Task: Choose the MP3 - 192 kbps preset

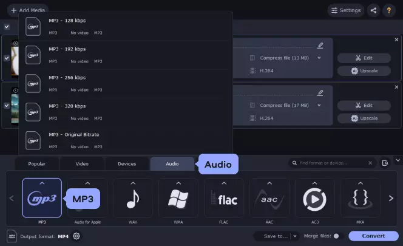Action: [126, 55]
